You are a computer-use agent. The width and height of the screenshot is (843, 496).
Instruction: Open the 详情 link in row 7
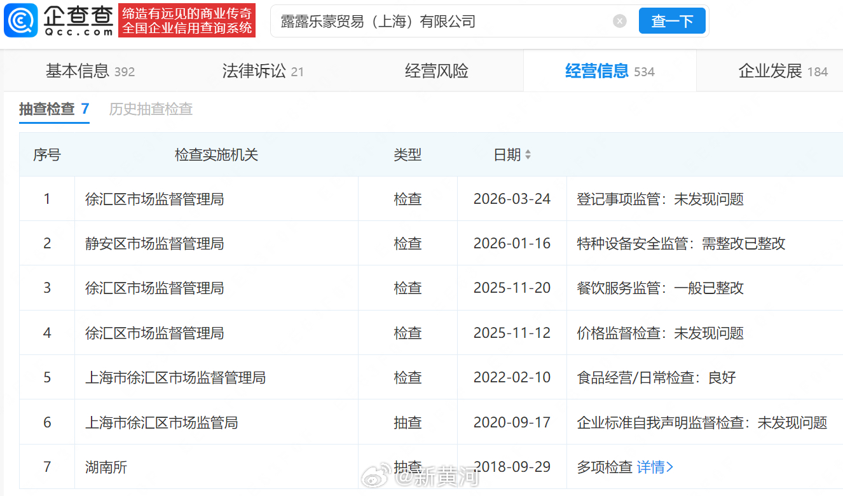pyautogui.click(x=655, y=467)
